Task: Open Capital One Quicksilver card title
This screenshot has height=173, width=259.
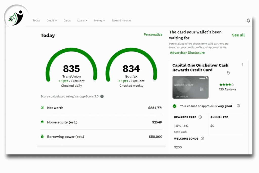Action: pyautogui.click(x=200, y=67)
